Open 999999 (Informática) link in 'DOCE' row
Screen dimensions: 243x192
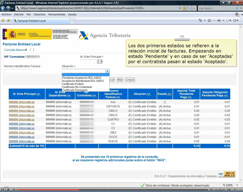pyautogui.click(x=21, y=137)
